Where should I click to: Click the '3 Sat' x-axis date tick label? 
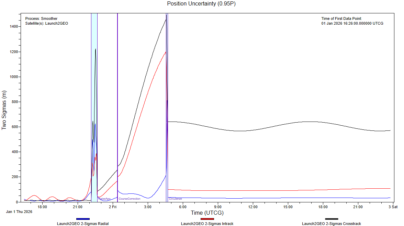[393, 207]
